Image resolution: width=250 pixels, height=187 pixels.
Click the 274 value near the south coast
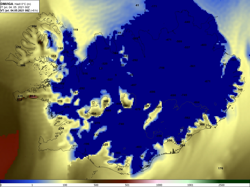click(x=120, y=169)
